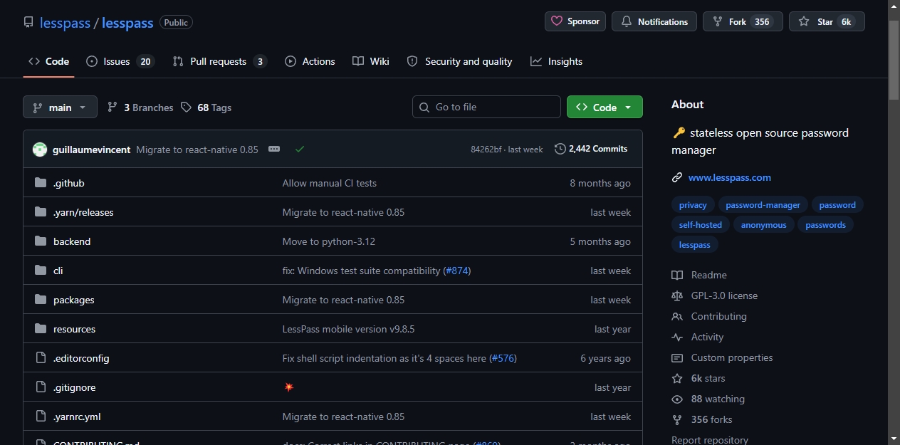Click the Sponsor heart button
This screenshot has height=445, width=900.
coord(575,21)
